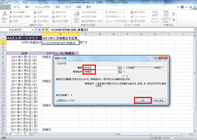This screenshot has height=140, width=197.
Task: Open the Name Box dropdown arrow
Action: [32, 30]
